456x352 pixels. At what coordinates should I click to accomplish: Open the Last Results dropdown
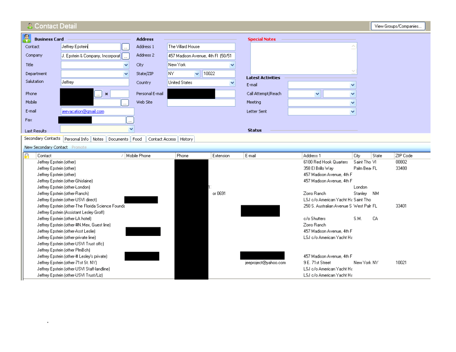131,129
